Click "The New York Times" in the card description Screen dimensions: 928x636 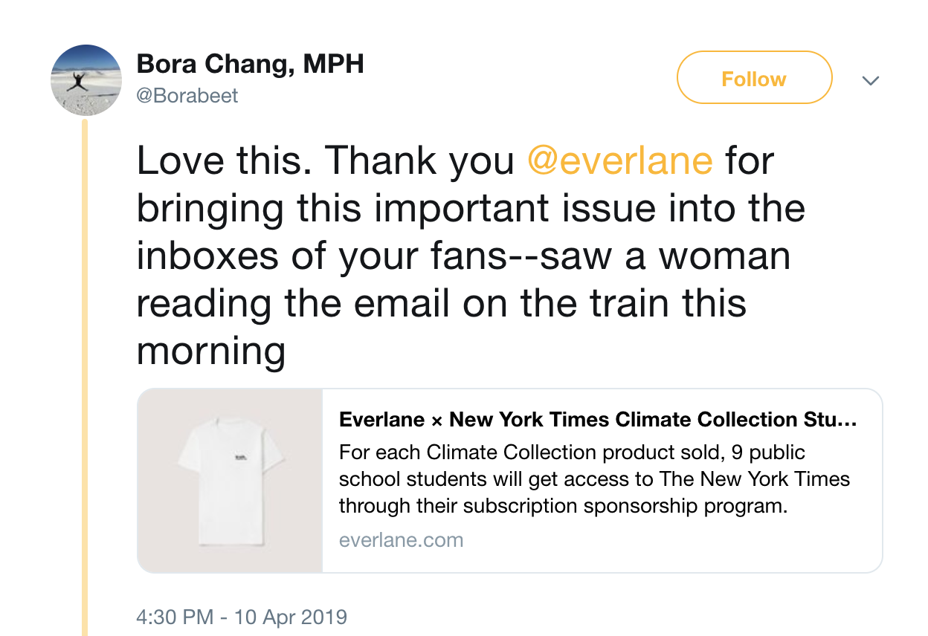click(x=755, y=479)
